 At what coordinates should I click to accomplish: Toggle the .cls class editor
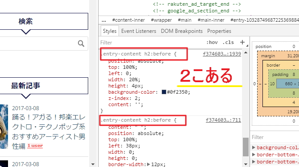pos(228,42)
